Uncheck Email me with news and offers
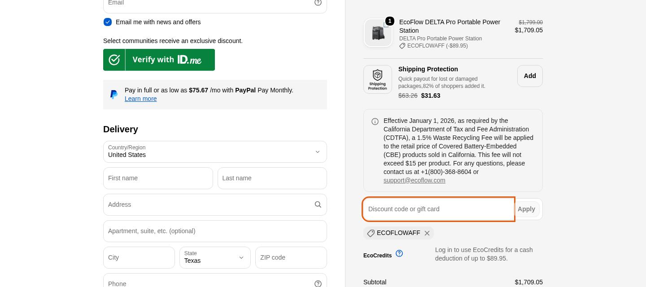 pyautogui.click(x=108, y=22)
